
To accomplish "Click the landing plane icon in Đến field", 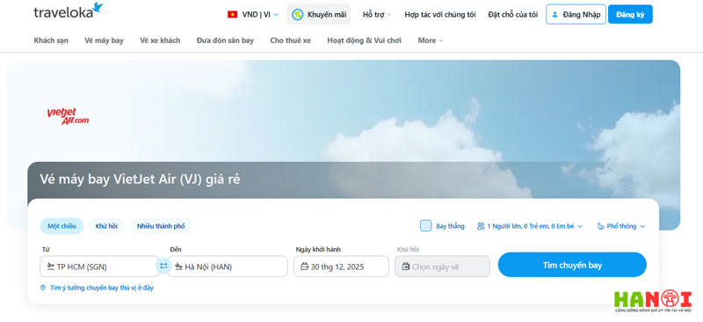I will point(179,267).
